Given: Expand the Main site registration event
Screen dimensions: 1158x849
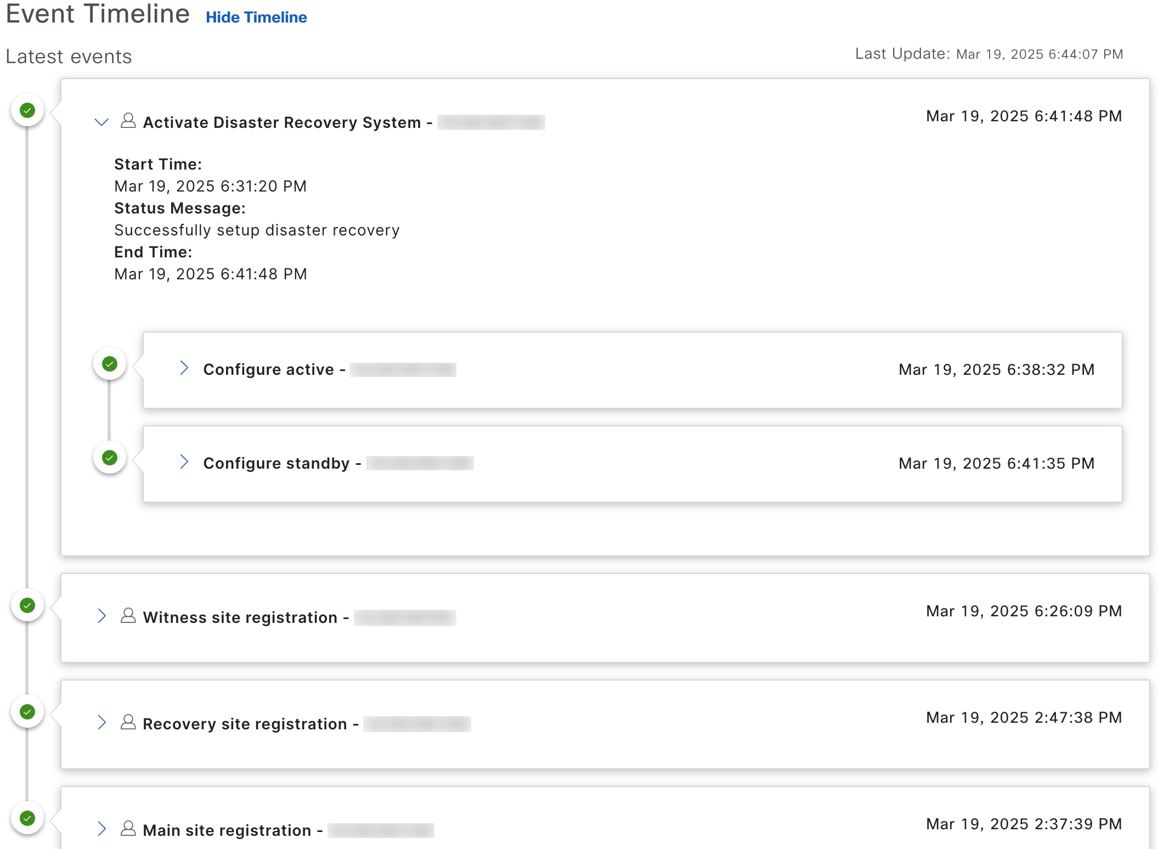Looking at the screenshot, I should (x=102, y=829).
